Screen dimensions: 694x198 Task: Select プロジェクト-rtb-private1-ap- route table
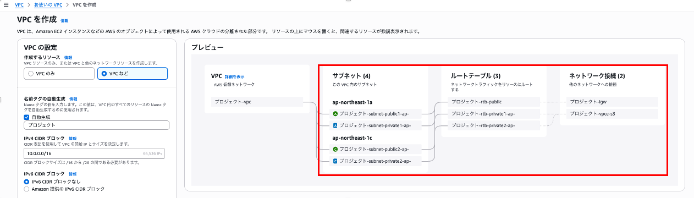pyautogui.click(x=494, y=113)
